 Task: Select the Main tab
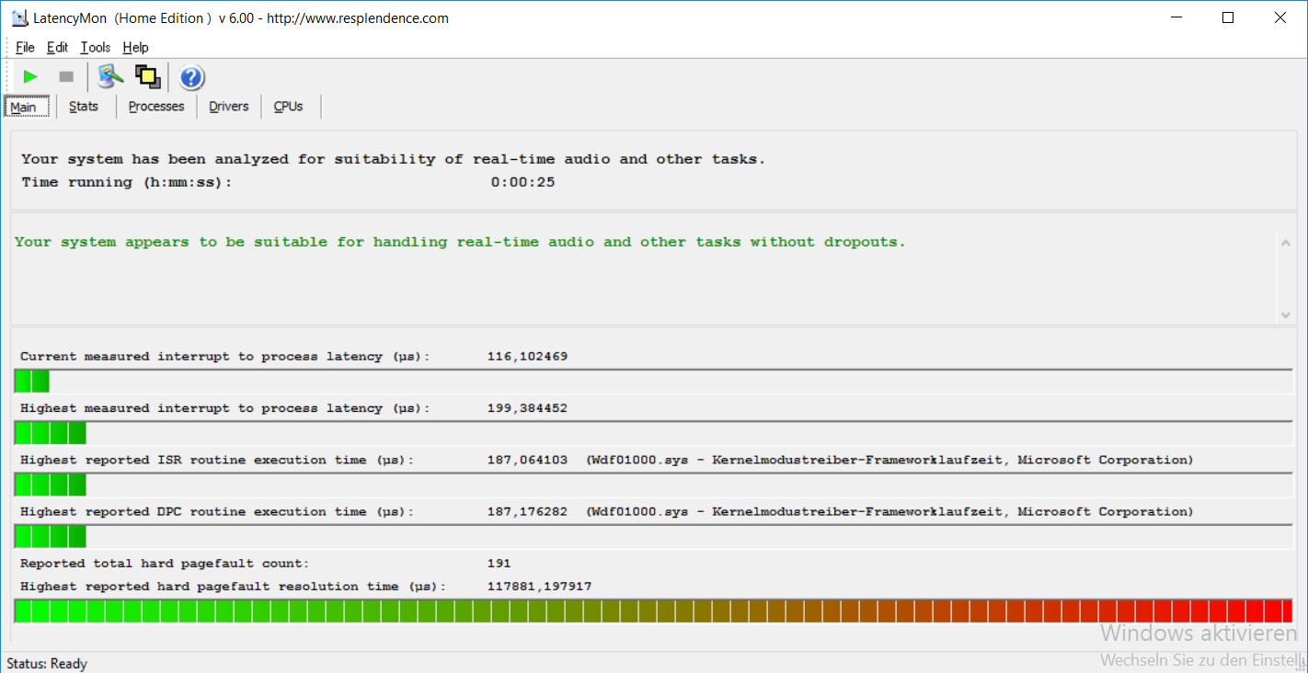(26, 107)
